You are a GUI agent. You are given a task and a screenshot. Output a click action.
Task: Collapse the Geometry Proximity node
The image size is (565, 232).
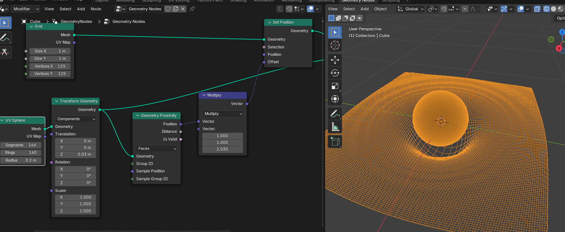tap(137, 116)
